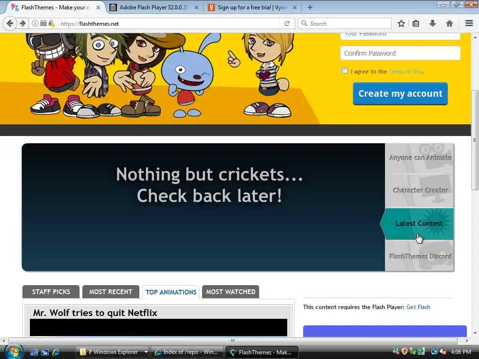Image resolution: width=479 pixels, height=359 pixels.
Task: Go to the browser home page icon
Action: tap(450, 23)
